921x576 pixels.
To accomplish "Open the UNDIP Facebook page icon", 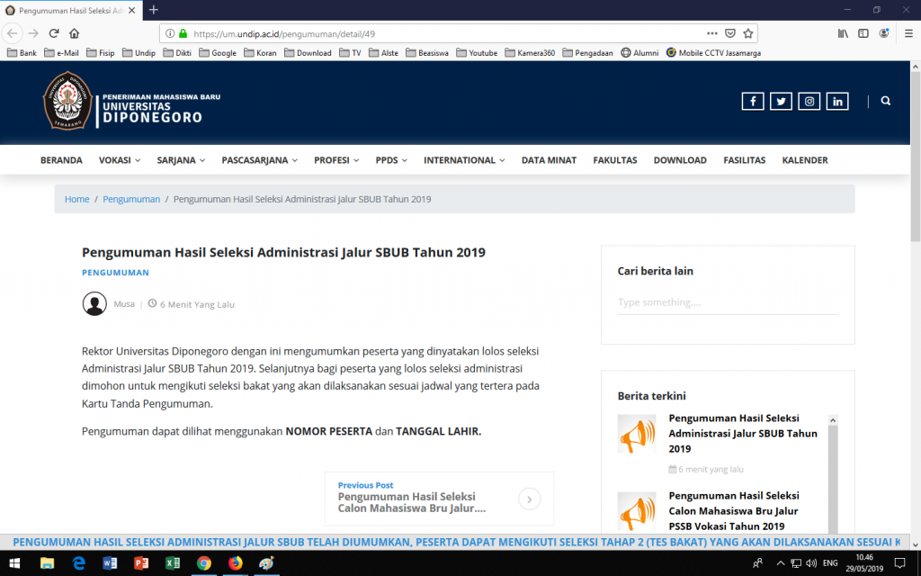I will (x=753, y=101).
